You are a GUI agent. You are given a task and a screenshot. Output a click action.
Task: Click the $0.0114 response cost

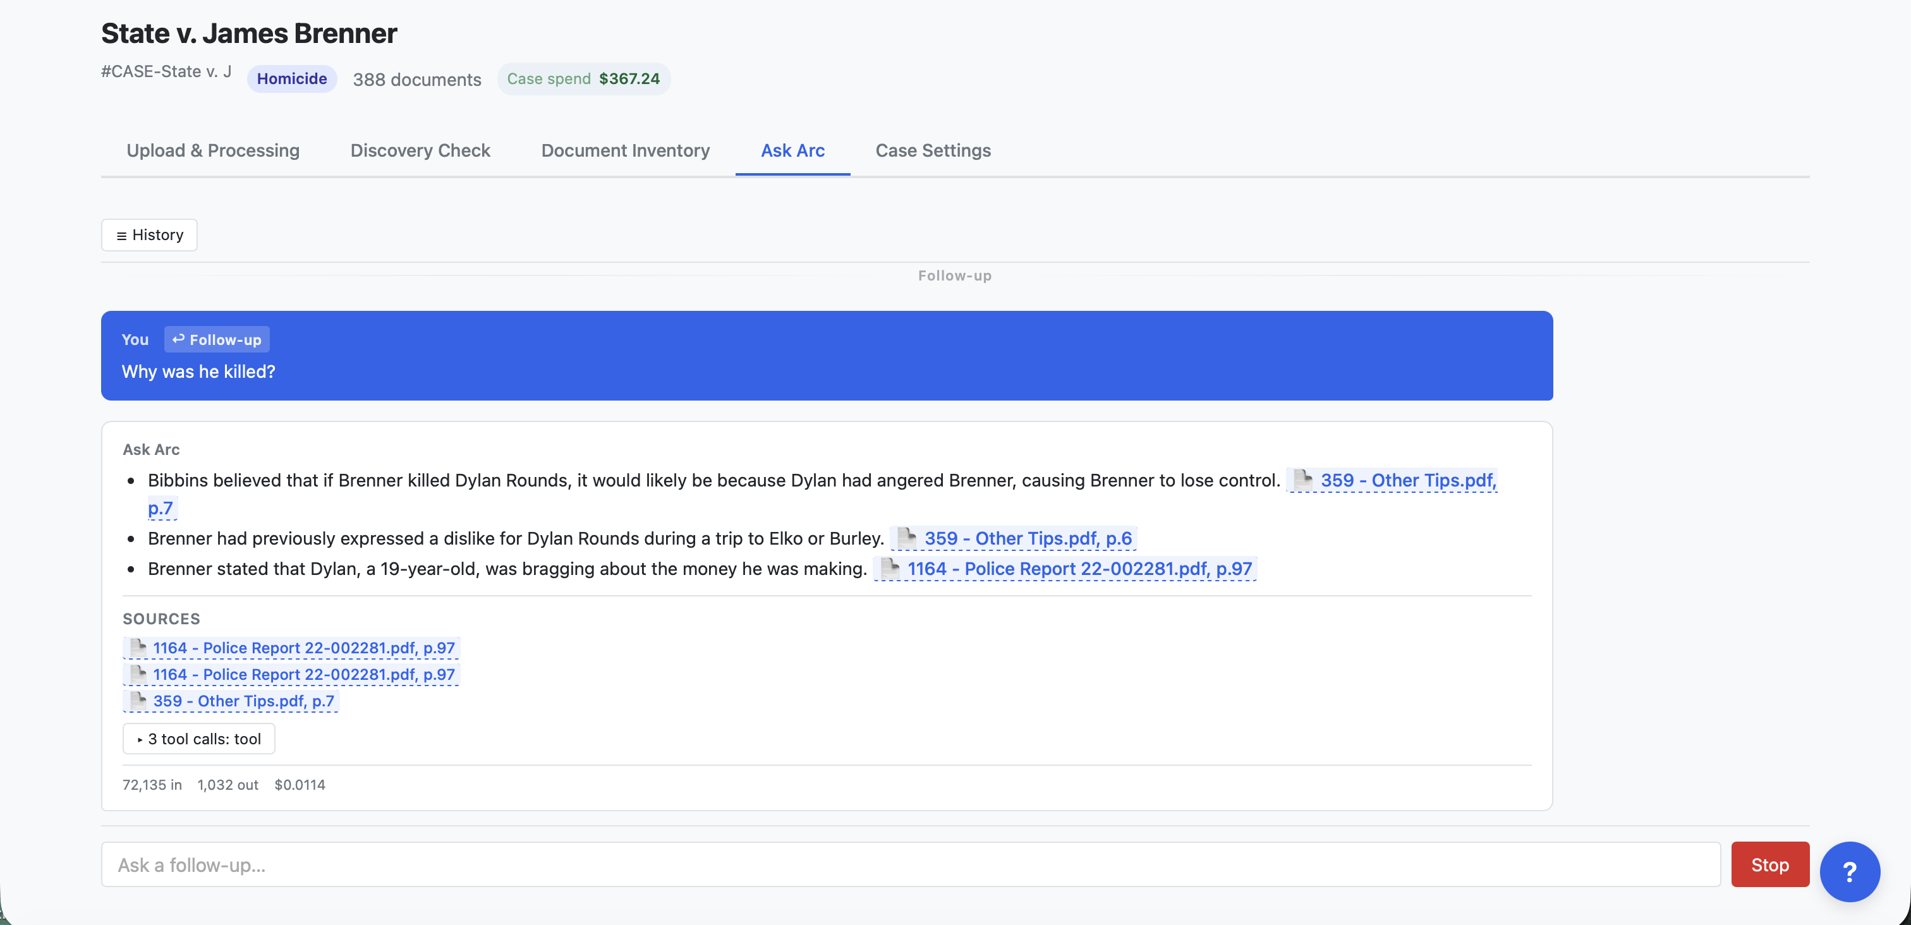point(300,785)
